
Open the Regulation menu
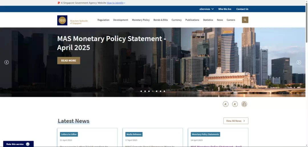pos(103,20)
